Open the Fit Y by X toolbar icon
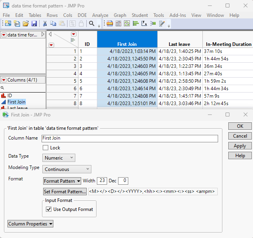This screenshot has height=238, width=253. pos(144,24)
